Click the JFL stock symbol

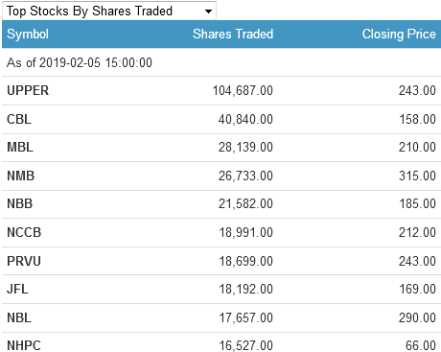pyautogui.click(x=17, y=289)
